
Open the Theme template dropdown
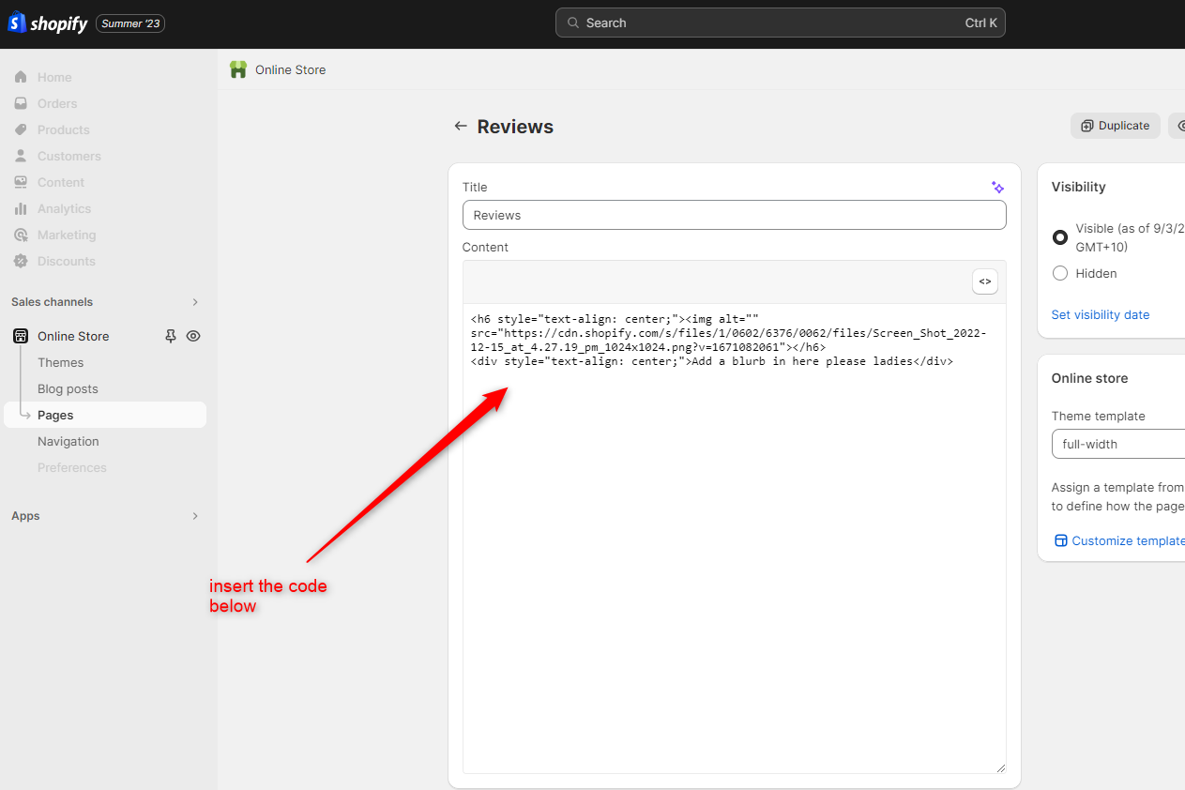point(1118,444)
